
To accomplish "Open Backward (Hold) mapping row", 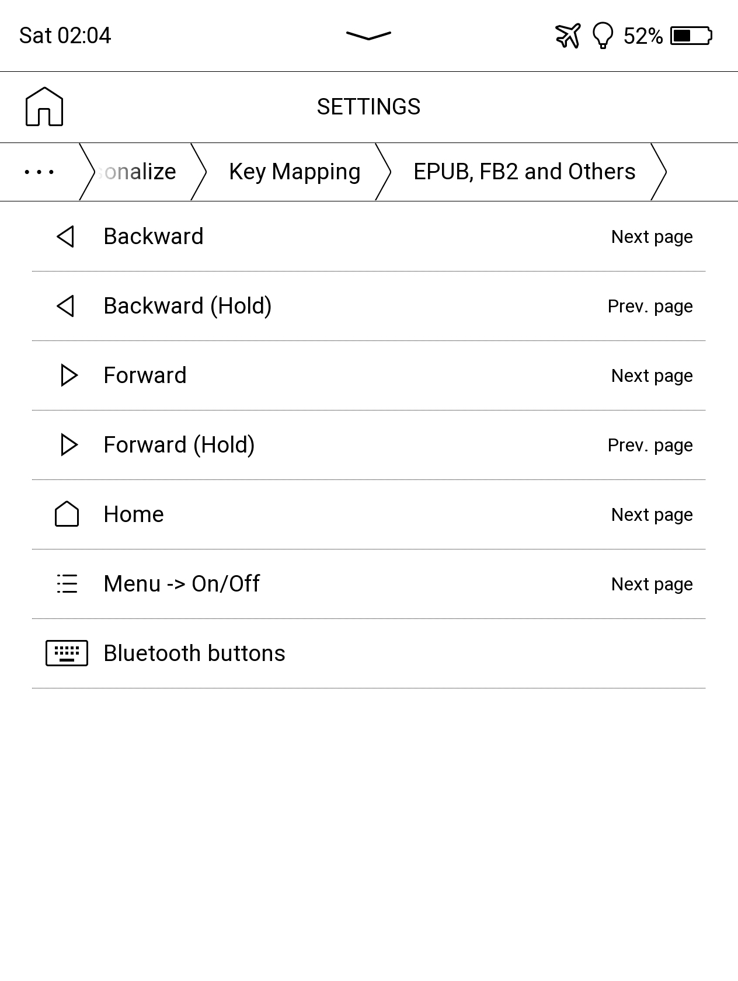I will [x=187, y=306].
